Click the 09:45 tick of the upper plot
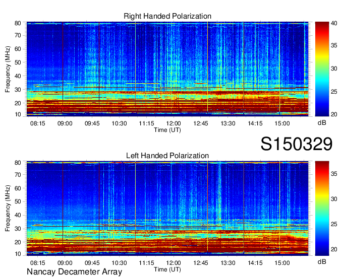Viewport: 343px width, 278px height. click(x=92, y=123)
